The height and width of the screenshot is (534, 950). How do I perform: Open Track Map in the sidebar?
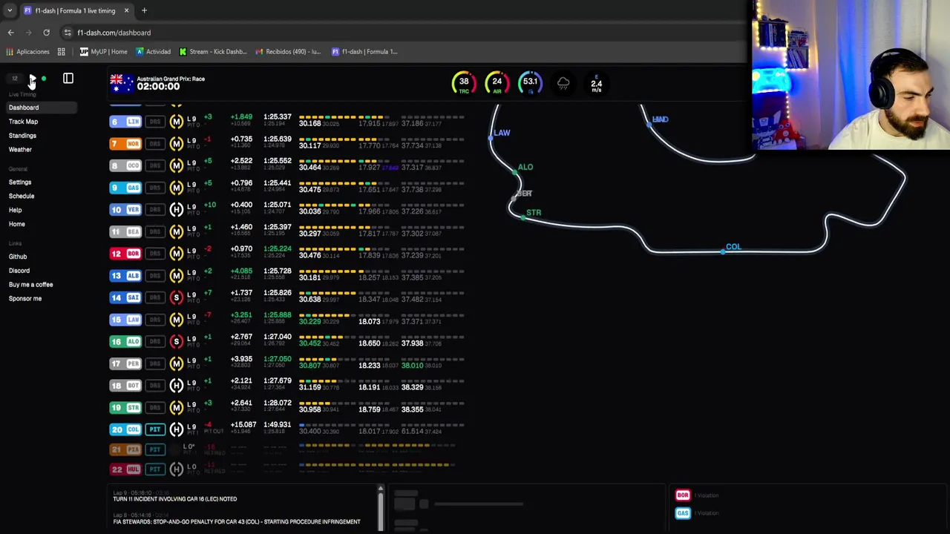(23, 122)
